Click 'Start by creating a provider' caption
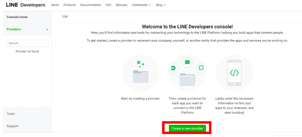Image resolution: width=302 pixels, height=137 pixels. [x=140, y=99]
